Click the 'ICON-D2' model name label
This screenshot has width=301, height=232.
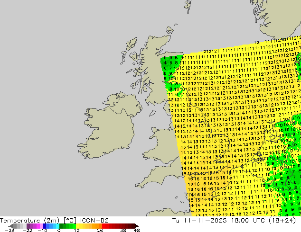pos(94,221)
